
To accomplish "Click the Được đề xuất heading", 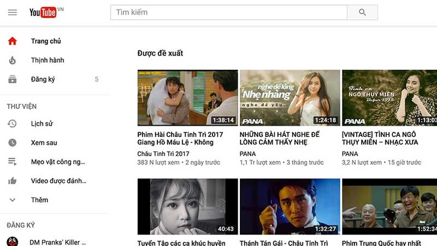I will point(160,53).
